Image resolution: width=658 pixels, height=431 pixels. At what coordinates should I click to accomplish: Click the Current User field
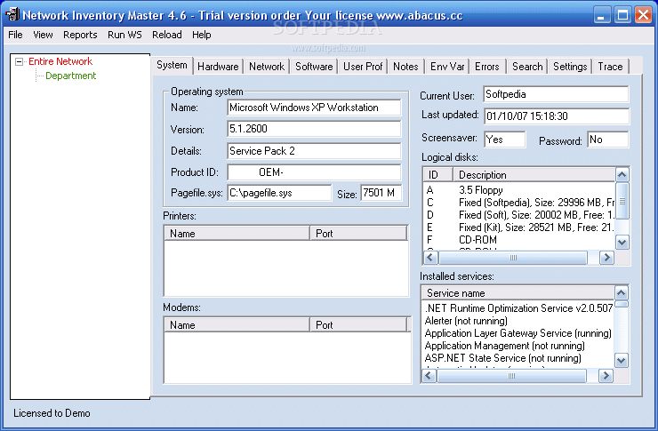point(556,94)
